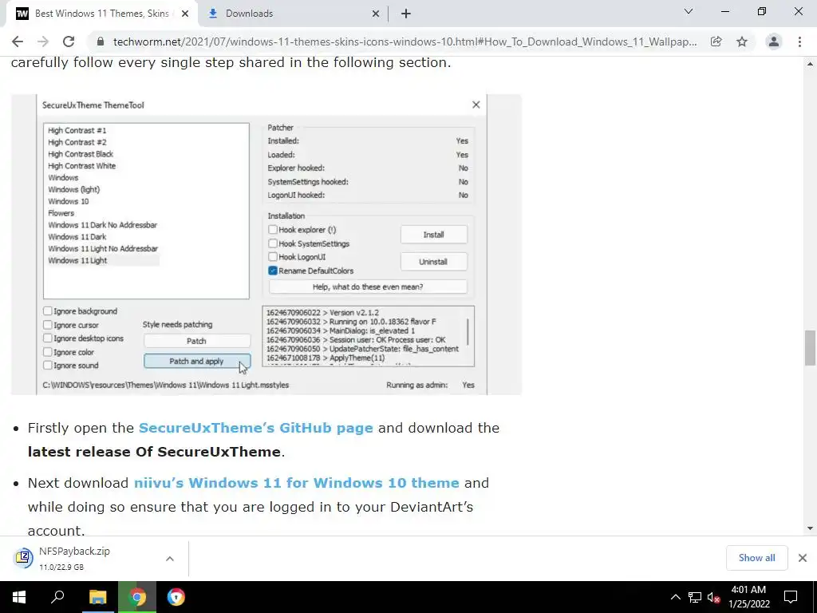The image size is (817, 613).
Task: Open network status tray icon
Action: pyautogui.click(x=695, y=597)
